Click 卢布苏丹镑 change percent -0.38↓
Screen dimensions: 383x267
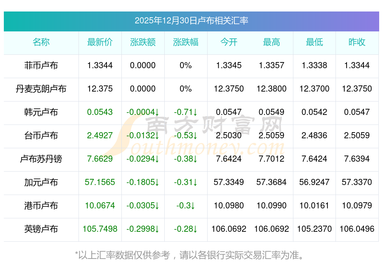tap(186, 159)
